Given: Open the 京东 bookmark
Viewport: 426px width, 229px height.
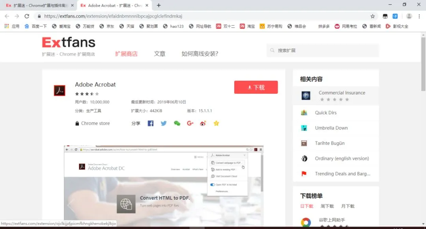Looking at the screenshot, I should click(107, 26).
